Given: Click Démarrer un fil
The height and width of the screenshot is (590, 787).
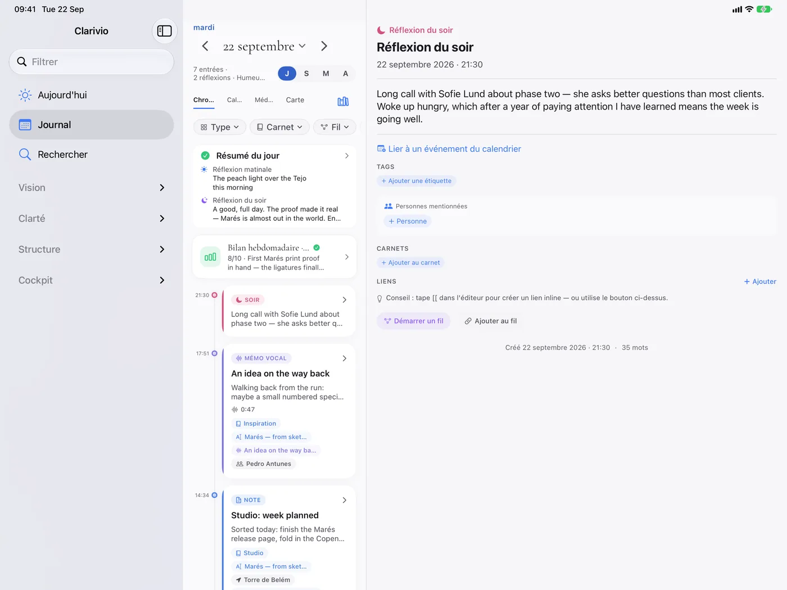Looking at the screenshot, I should click(414, 321).
